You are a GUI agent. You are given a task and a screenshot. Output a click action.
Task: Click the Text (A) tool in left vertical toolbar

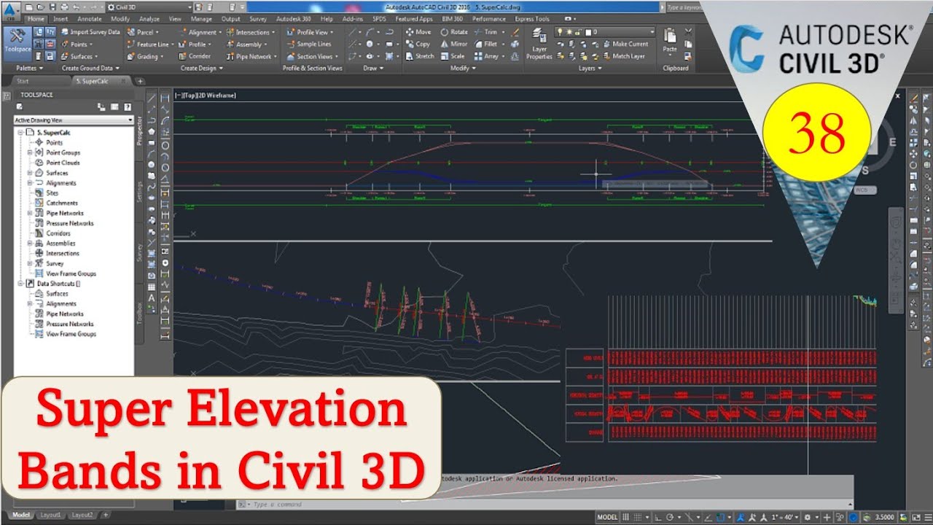[x=152, y=297]
